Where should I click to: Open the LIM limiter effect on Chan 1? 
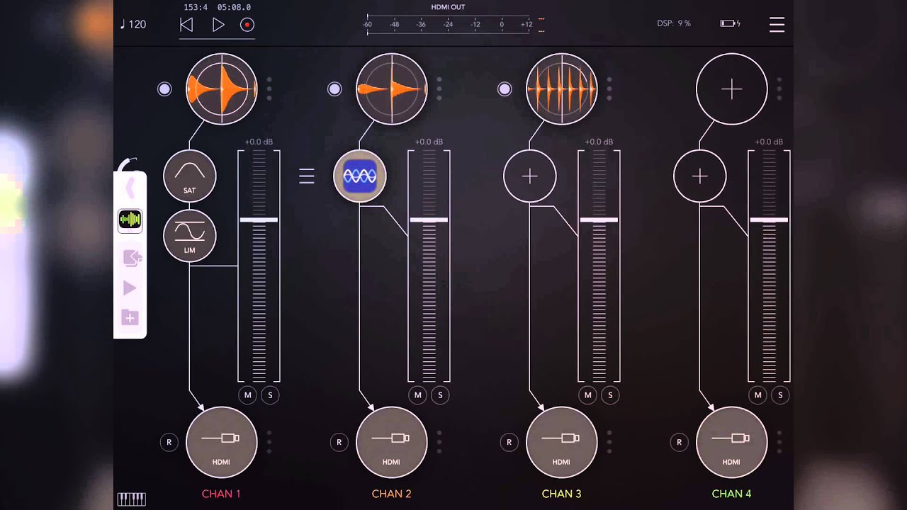pos(190,235)
